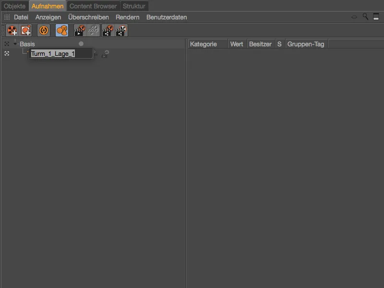Open the Rendern menu
Screen dimensions: 384x288
pos(128,17)
